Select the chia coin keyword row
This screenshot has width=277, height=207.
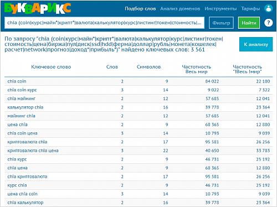click(138, 81)
